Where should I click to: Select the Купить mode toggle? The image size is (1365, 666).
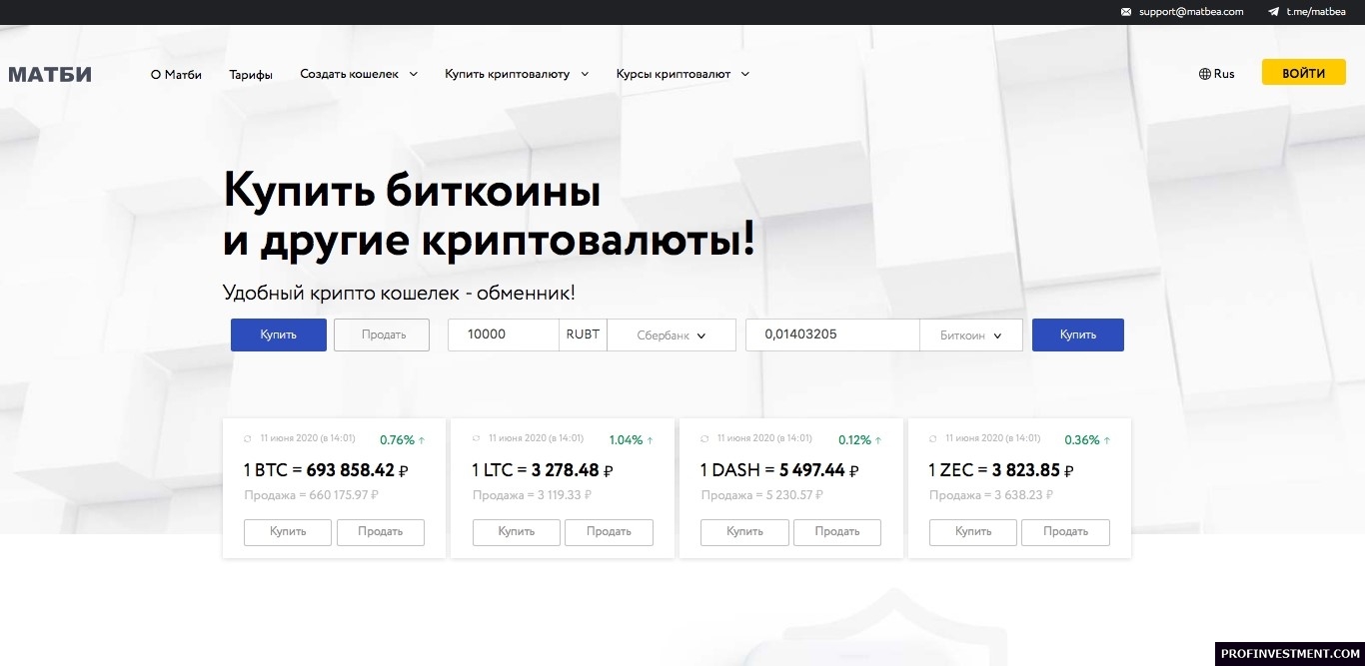pyautogui.click(x=279, y=334)
